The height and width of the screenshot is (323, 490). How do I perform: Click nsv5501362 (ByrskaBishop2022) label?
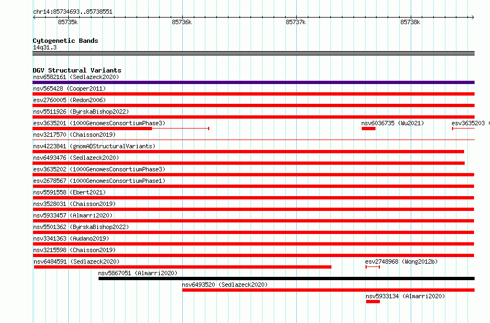click(x=81, y=227)
